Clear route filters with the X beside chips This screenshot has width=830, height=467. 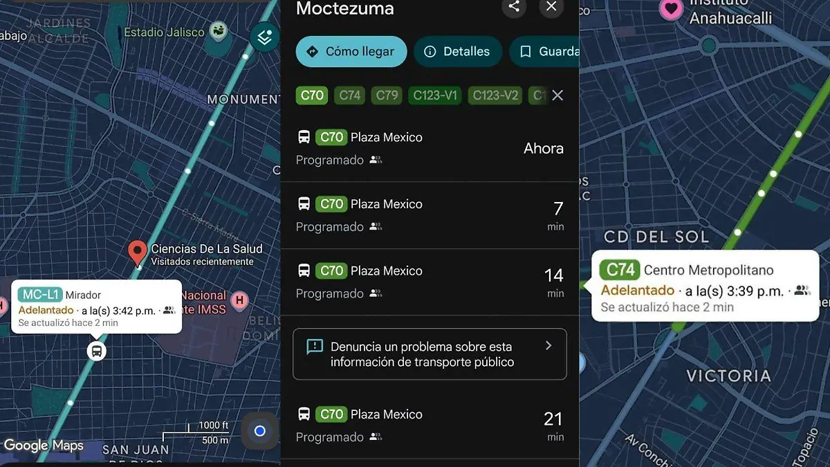557,95
